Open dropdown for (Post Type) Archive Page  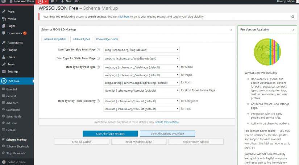click(x=141, y=91)
